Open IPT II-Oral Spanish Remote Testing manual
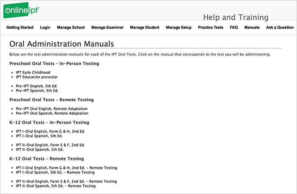 (x=56, y=186)
